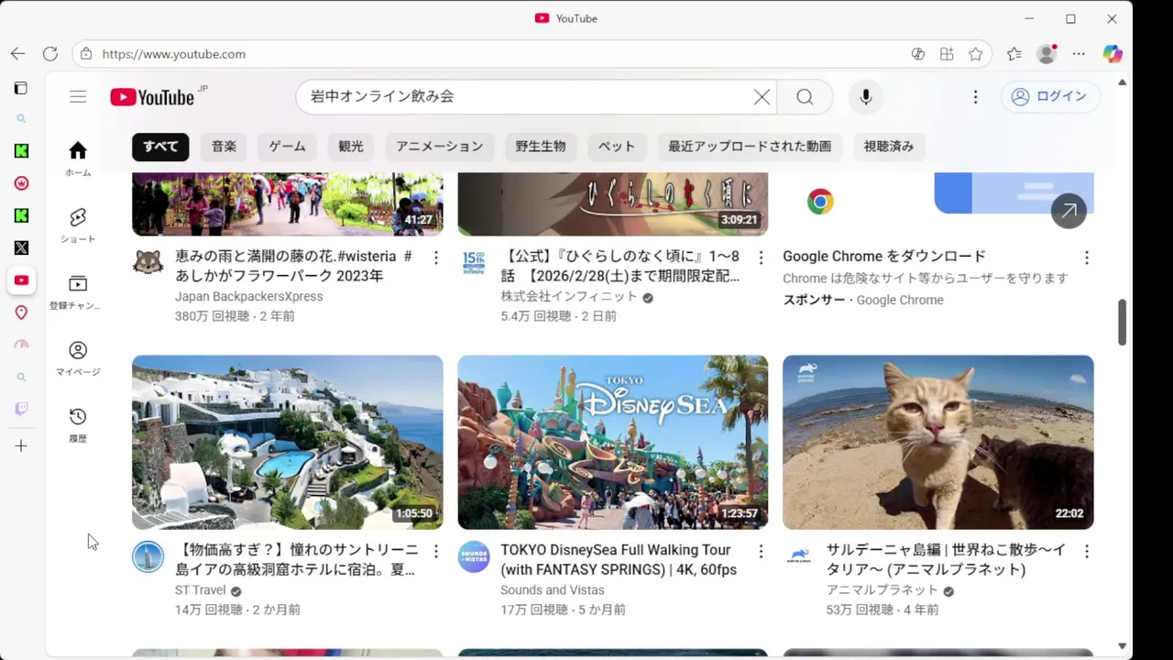Viewport: 1173px width, 660px height.
Task: Open the Sounds and Vistas channel link
Action: pyautogui.click(x=553, y=590)
